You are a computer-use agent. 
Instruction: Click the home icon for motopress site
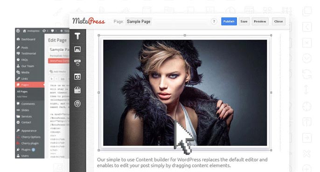[24, 31]
